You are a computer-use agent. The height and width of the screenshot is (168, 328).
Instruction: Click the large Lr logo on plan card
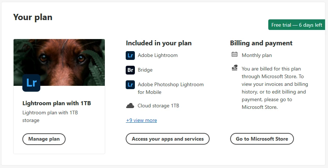point(31,83)
